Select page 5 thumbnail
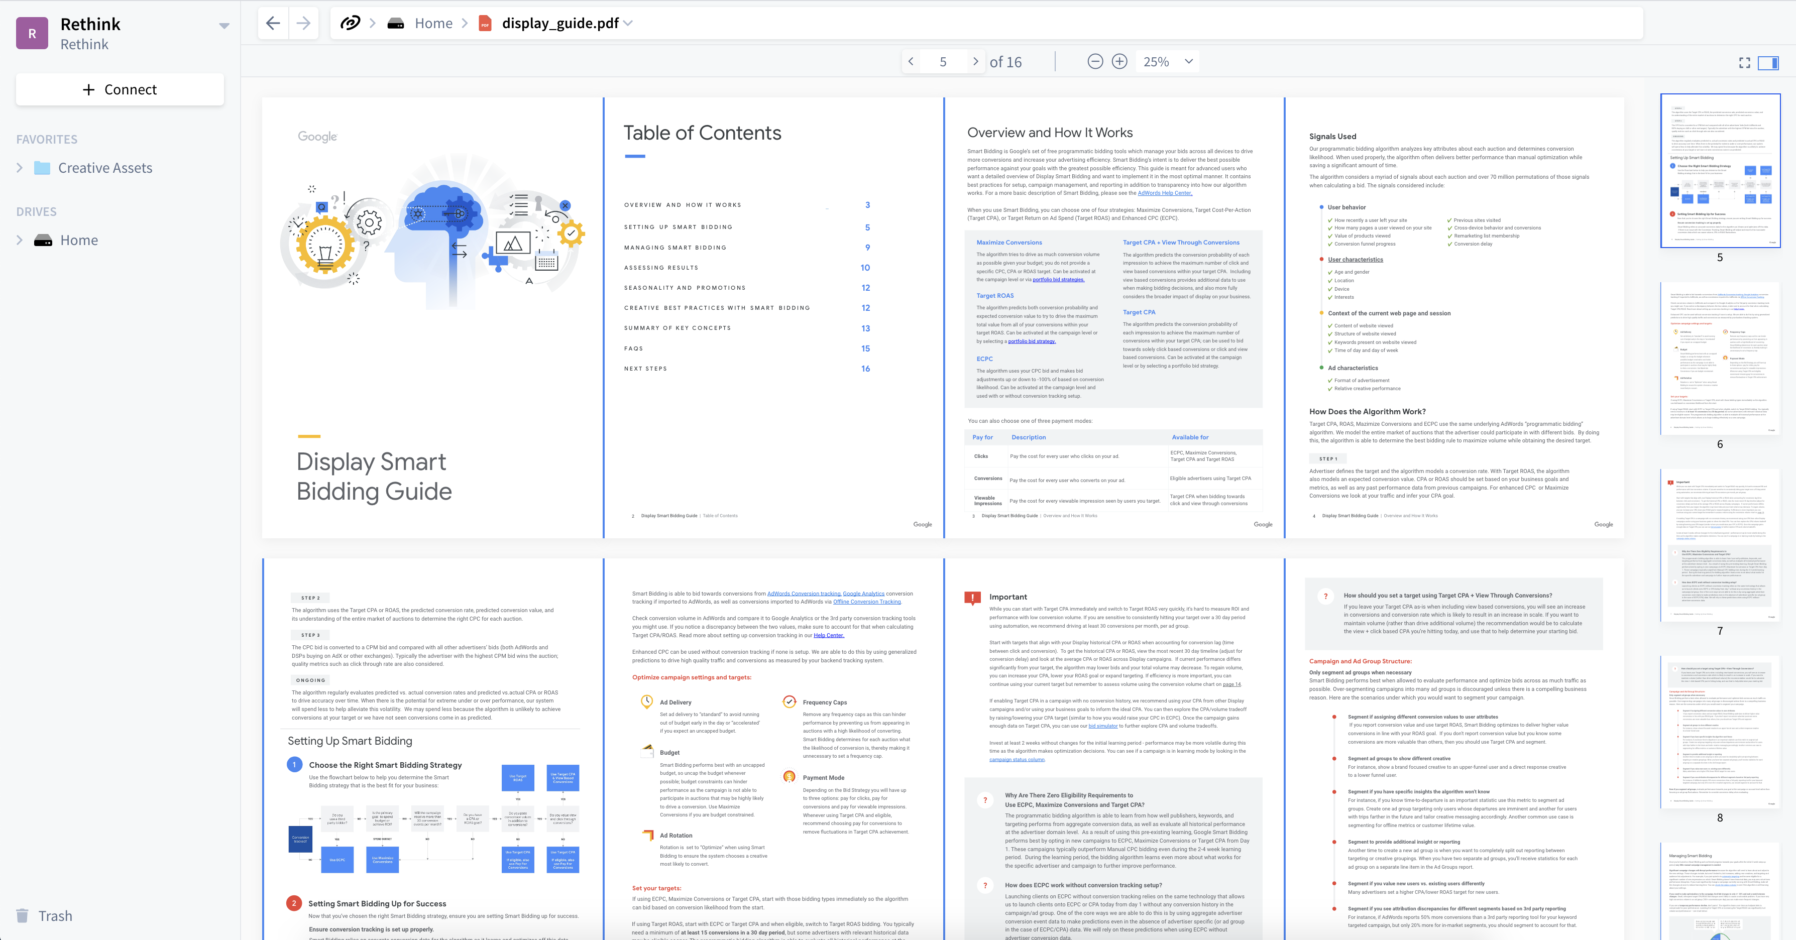 pyautogui.click(x=1720, y=170)
